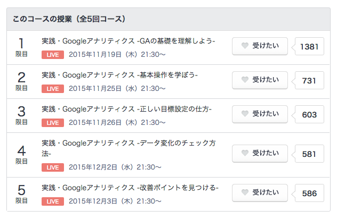The width and height of the screenshot is (337, 219).
Task: Click the 受けたい button beside count 581
Action: (260, 154)
